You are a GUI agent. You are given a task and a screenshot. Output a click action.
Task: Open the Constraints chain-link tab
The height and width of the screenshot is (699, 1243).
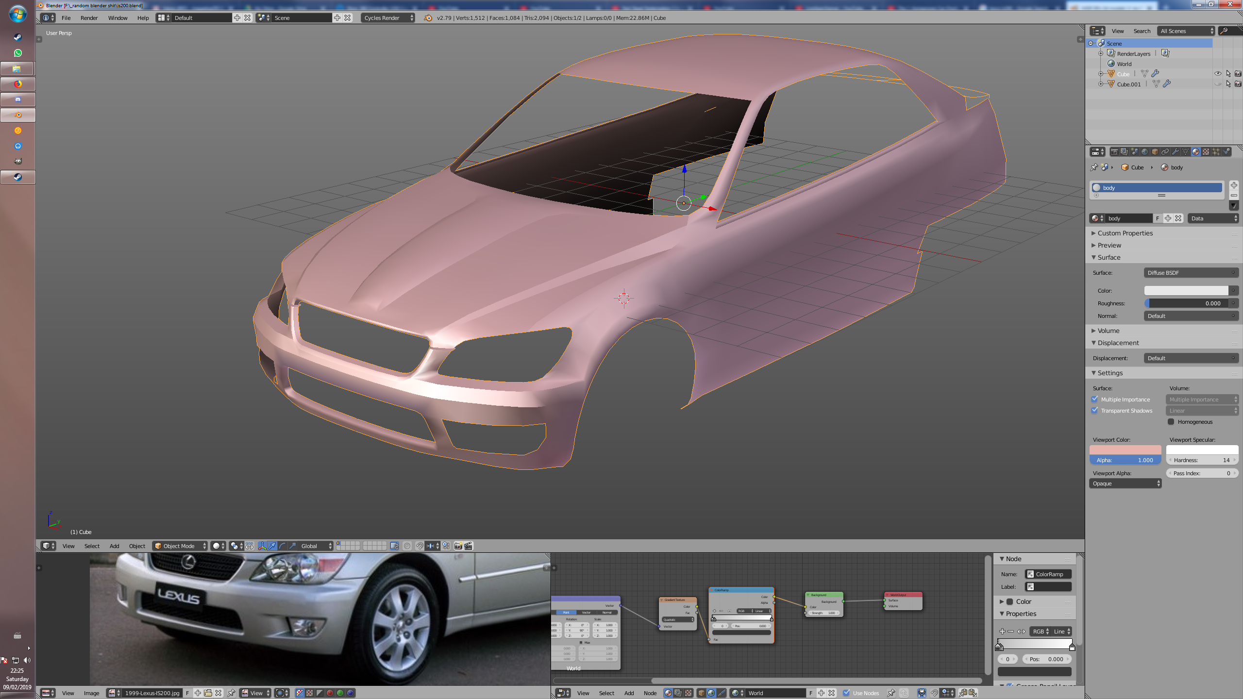(x=1165, y=152)
